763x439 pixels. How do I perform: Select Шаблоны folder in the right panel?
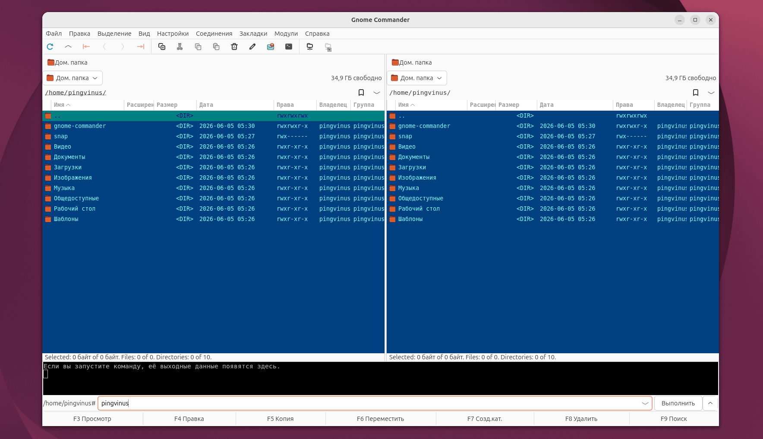point(553,219)
